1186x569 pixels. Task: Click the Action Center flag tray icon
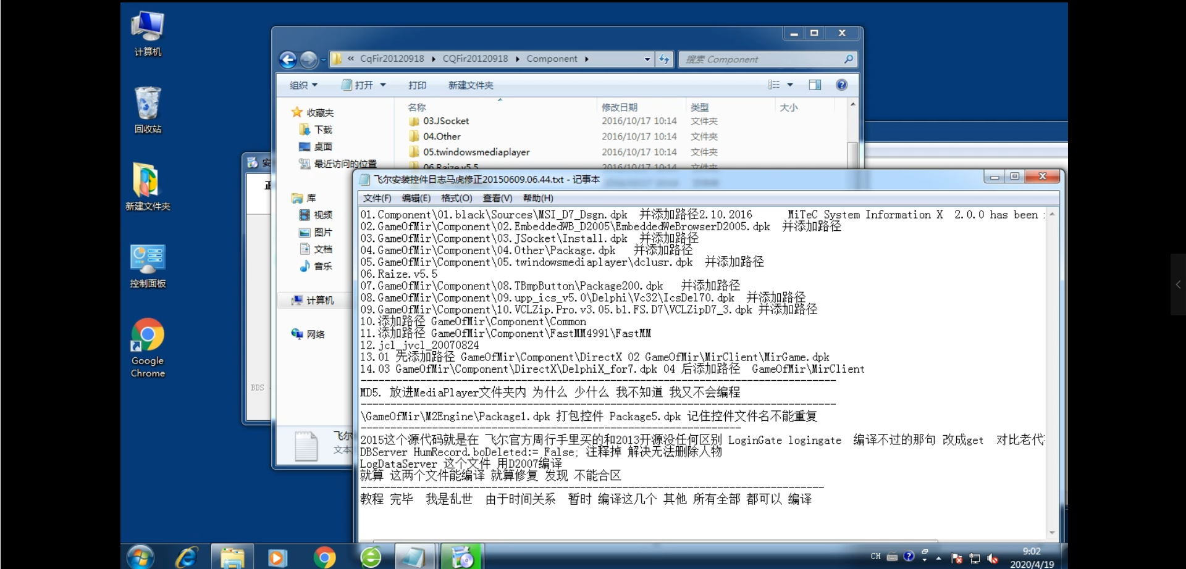click(x=957, y=559)
